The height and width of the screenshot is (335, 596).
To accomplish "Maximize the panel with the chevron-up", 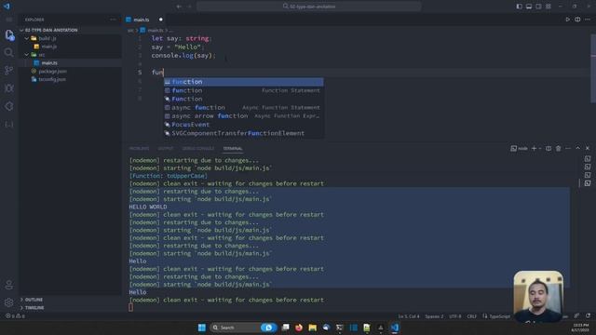I will tap(577, 149).
